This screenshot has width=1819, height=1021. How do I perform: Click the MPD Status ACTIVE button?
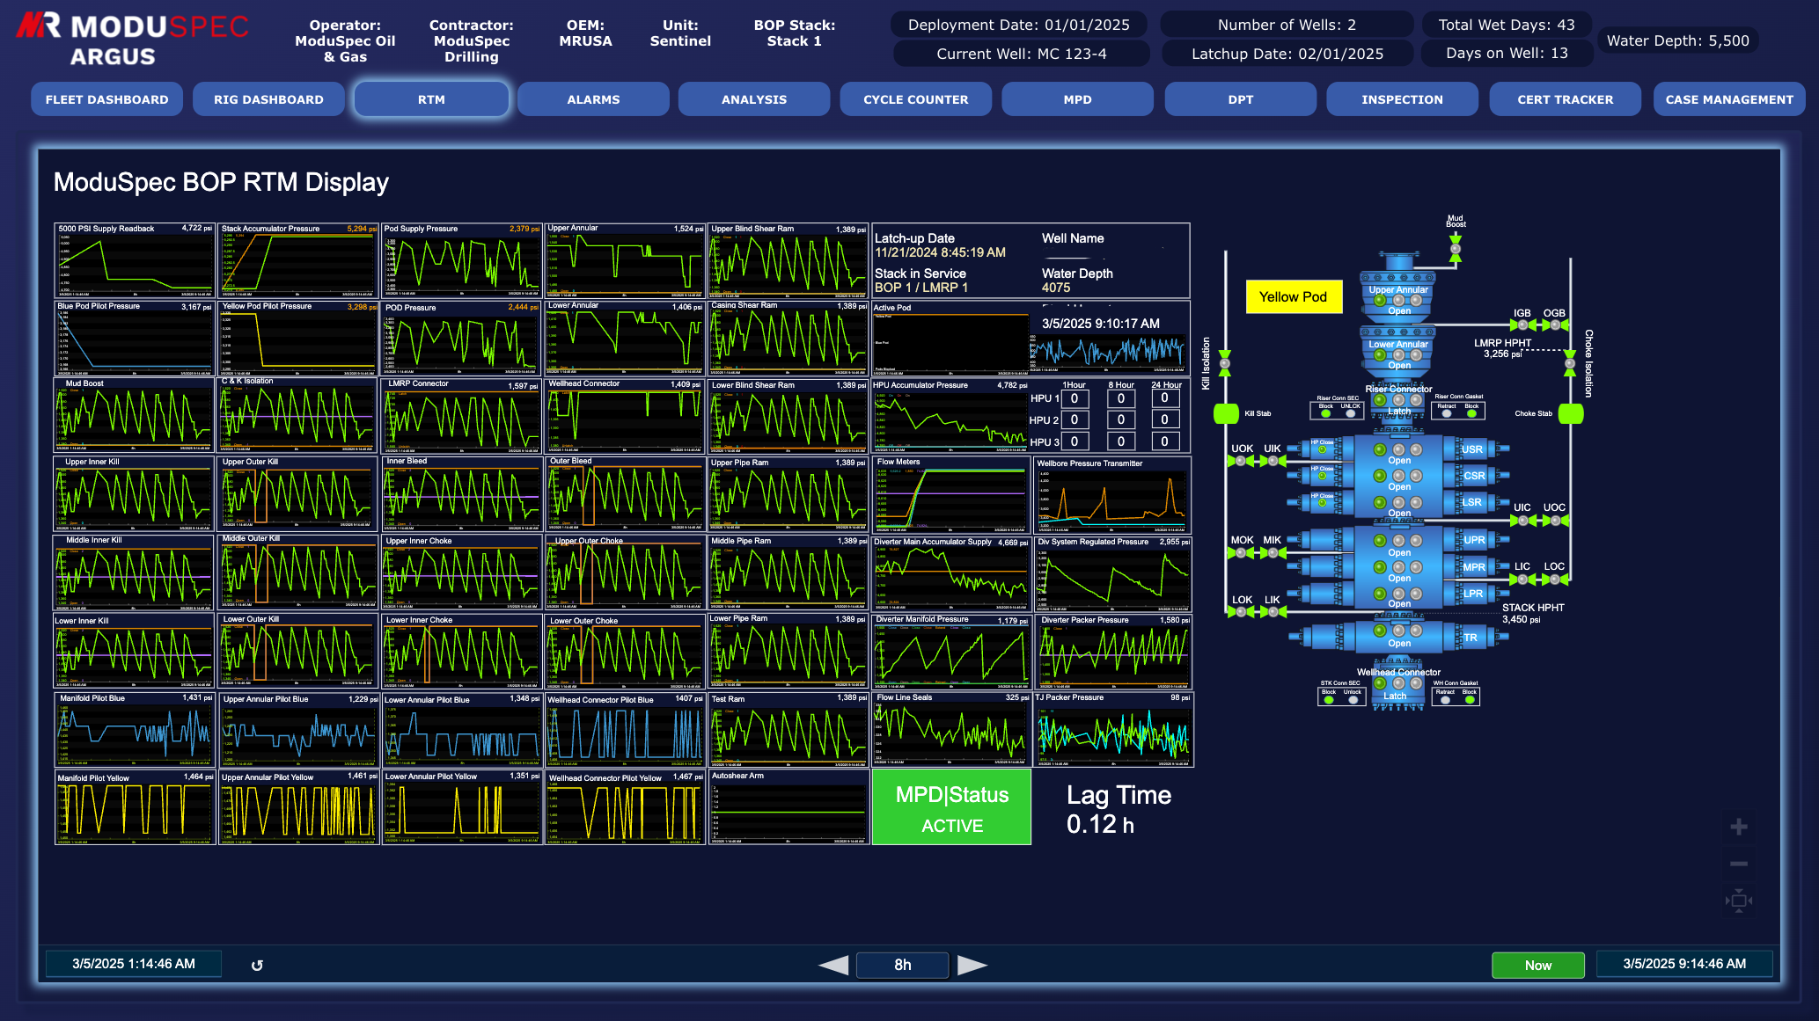pyautogui.click(x=951, y=808)
